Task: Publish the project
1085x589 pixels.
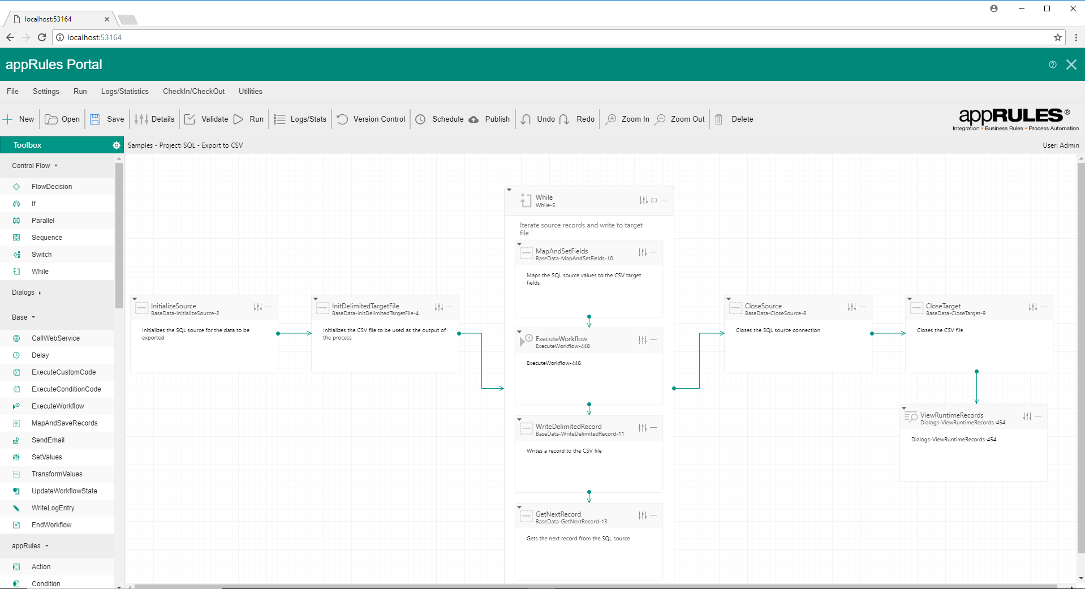Action: 489,119
